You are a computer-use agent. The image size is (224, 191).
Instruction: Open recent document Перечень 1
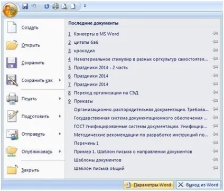pyautogui.click(x=86, y=144)
